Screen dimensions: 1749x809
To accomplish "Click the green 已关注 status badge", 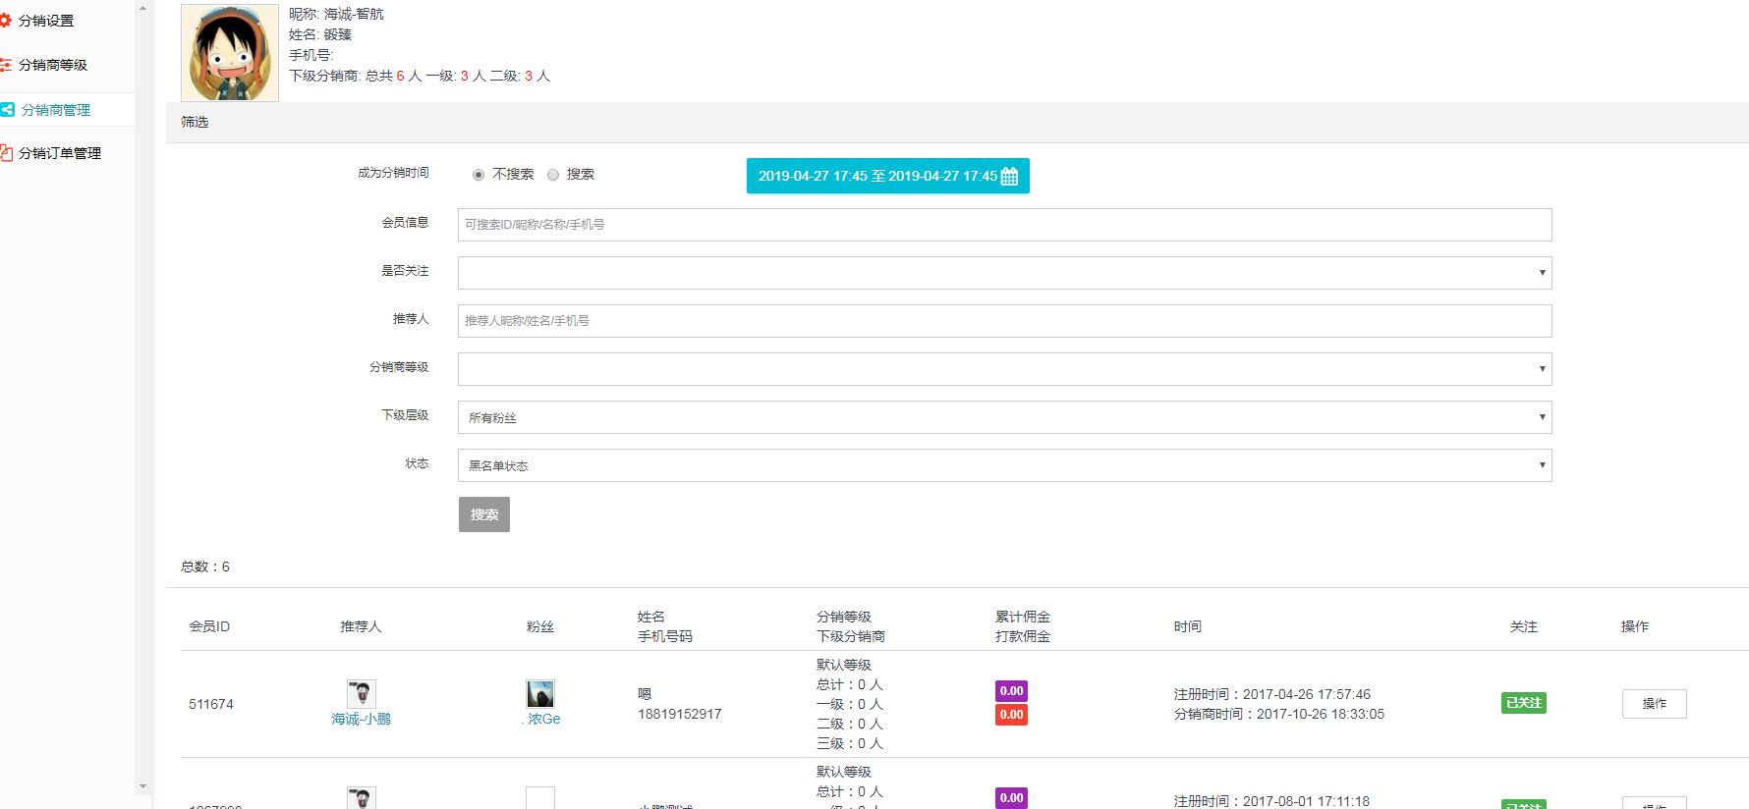I will tap(1523, 703).
